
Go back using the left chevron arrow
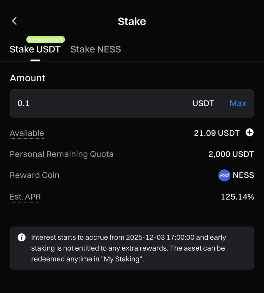14,21
